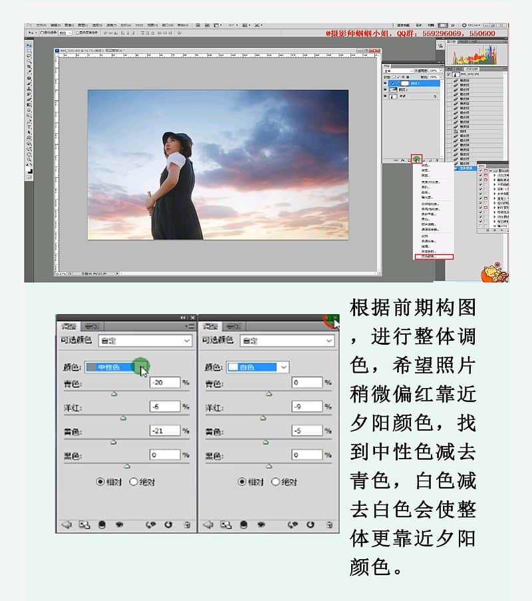Screen dimensions: 532x601
Task: Enable auto-select checkbox in options bar
Action: click(x=42, y=33)
